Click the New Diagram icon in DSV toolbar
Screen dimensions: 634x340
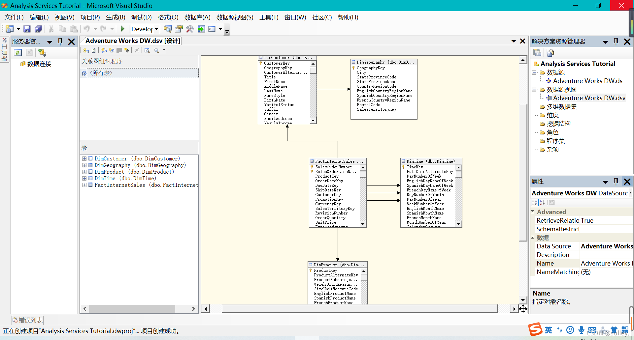coord(104,50)
